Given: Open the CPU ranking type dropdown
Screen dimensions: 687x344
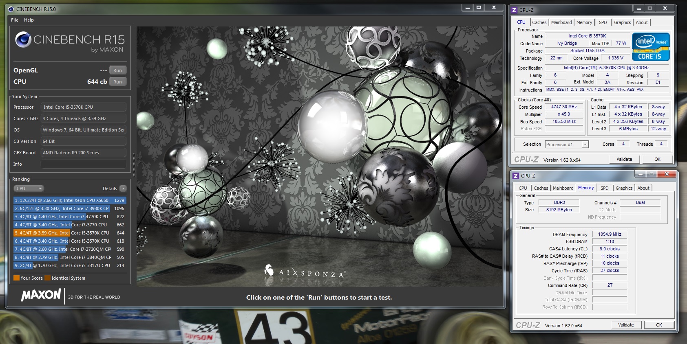Looking at the screenshot, I should pyautogui.click(x=29, y=188).
